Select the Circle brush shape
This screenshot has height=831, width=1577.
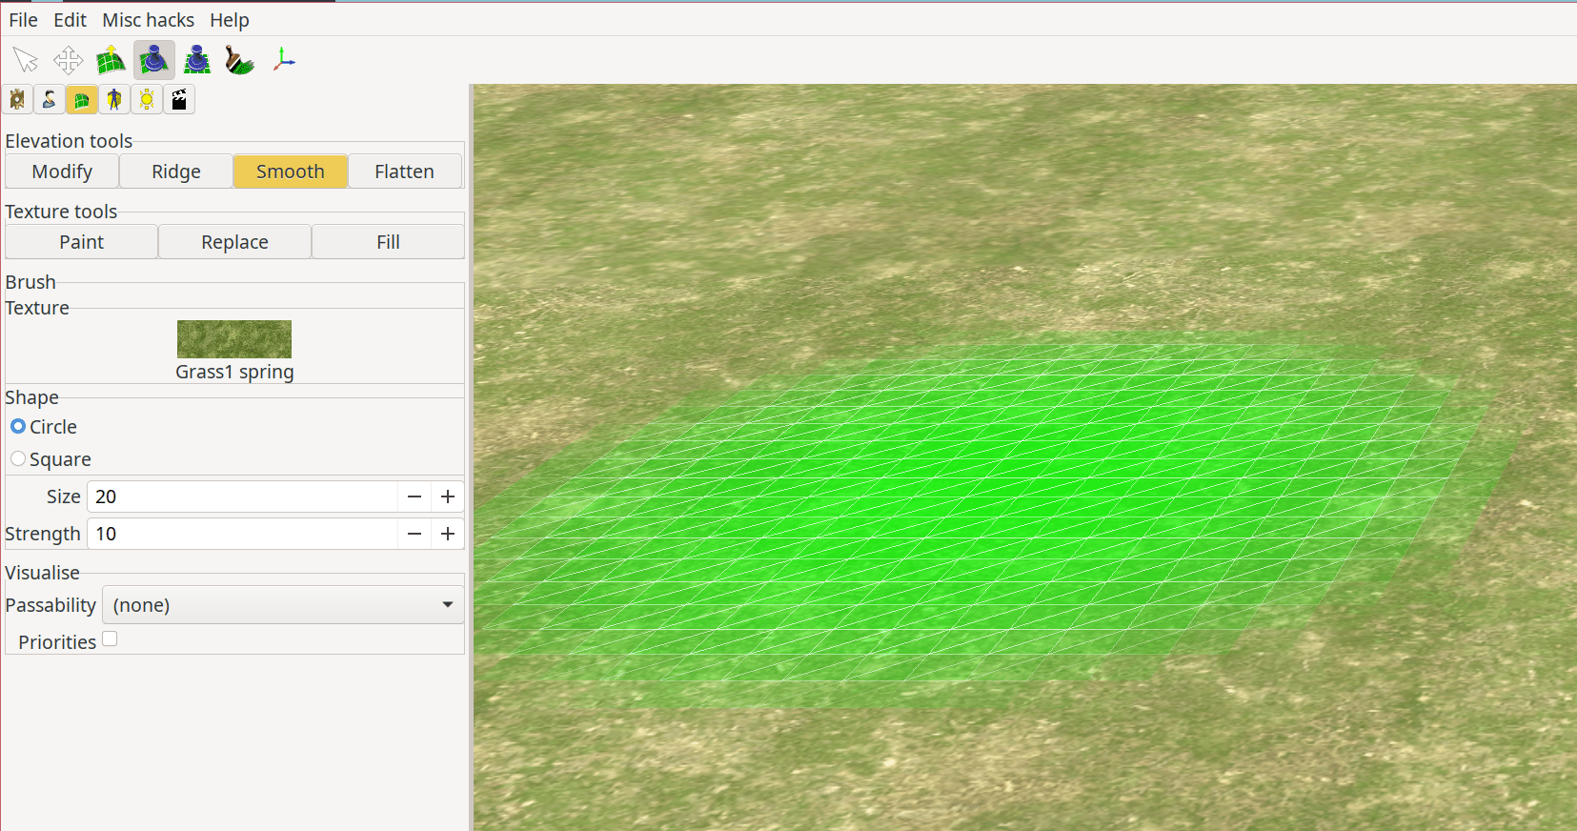coord(18,427)
